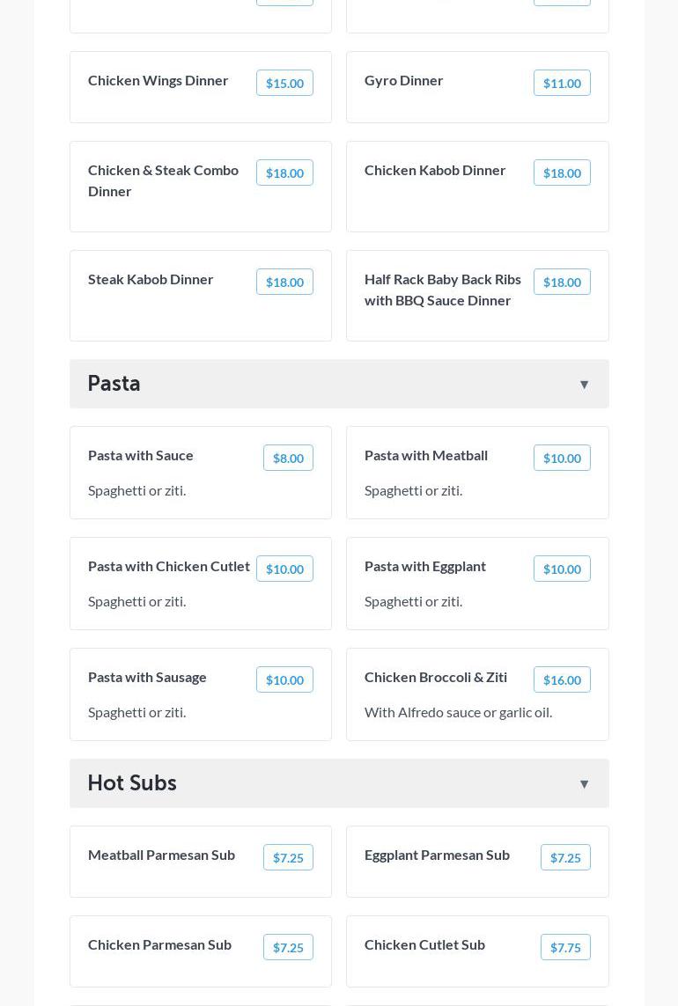Collapse the Hot Subs section arrow

point(584,784)
